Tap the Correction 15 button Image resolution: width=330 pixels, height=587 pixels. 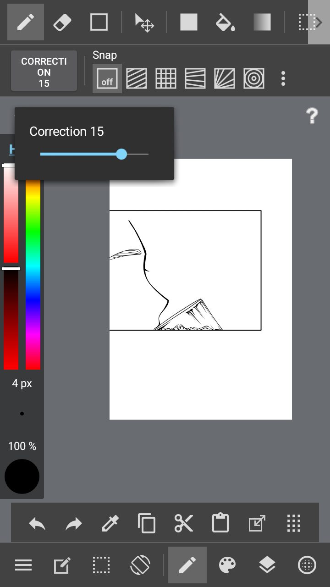[44, 72]
